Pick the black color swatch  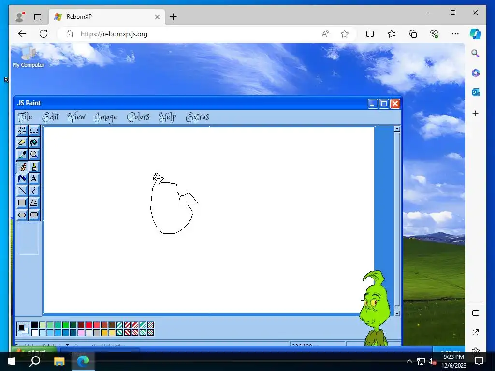pos(35,325)
